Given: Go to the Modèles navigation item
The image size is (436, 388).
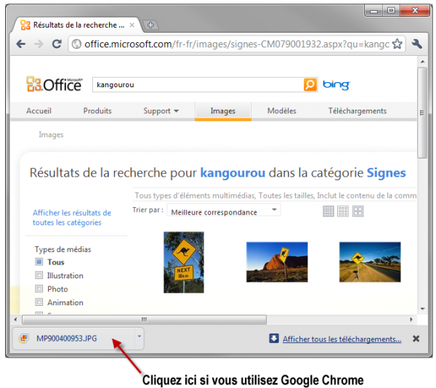Looking at the screenshot, I should [282, 111].
